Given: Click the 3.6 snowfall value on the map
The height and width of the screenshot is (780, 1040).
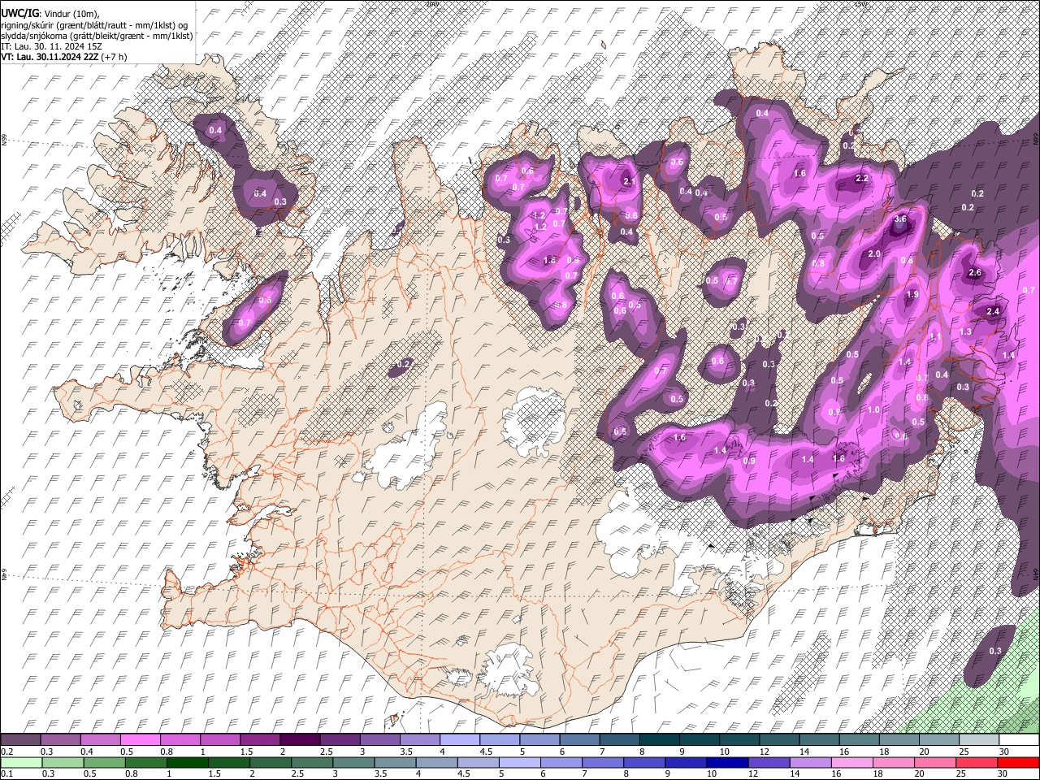Looking at the screenshot, I should pyautogui.click(x=900, y=219).
